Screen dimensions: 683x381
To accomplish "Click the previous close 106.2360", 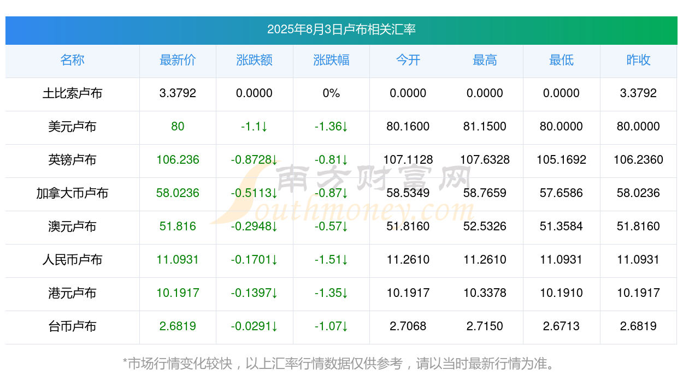I will point(638,160).
